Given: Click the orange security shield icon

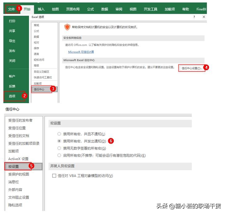Looking at the screenshot, I should [x=67, y=27].
